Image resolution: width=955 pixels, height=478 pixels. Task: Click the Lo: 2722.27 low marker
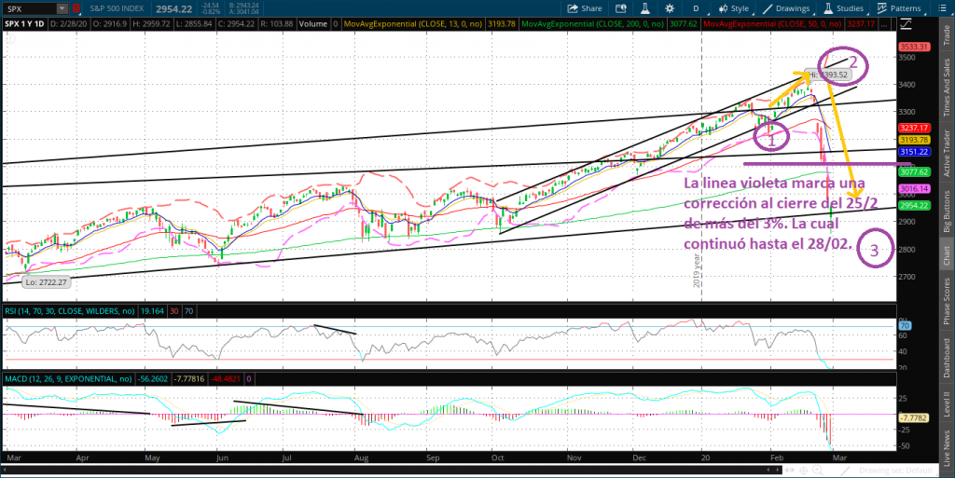(x=47, y=282)
